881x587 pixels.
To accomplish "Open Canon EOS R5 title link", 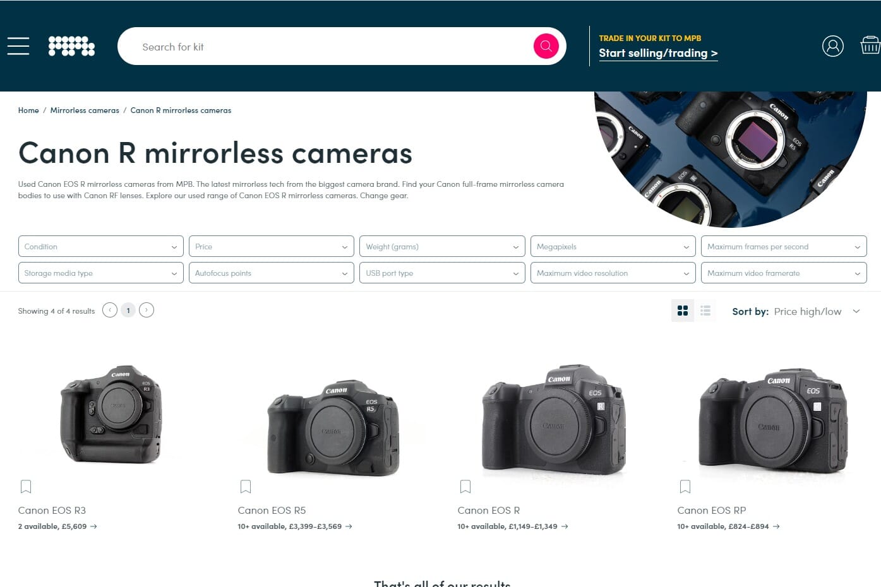I will (x=272, y=510).
